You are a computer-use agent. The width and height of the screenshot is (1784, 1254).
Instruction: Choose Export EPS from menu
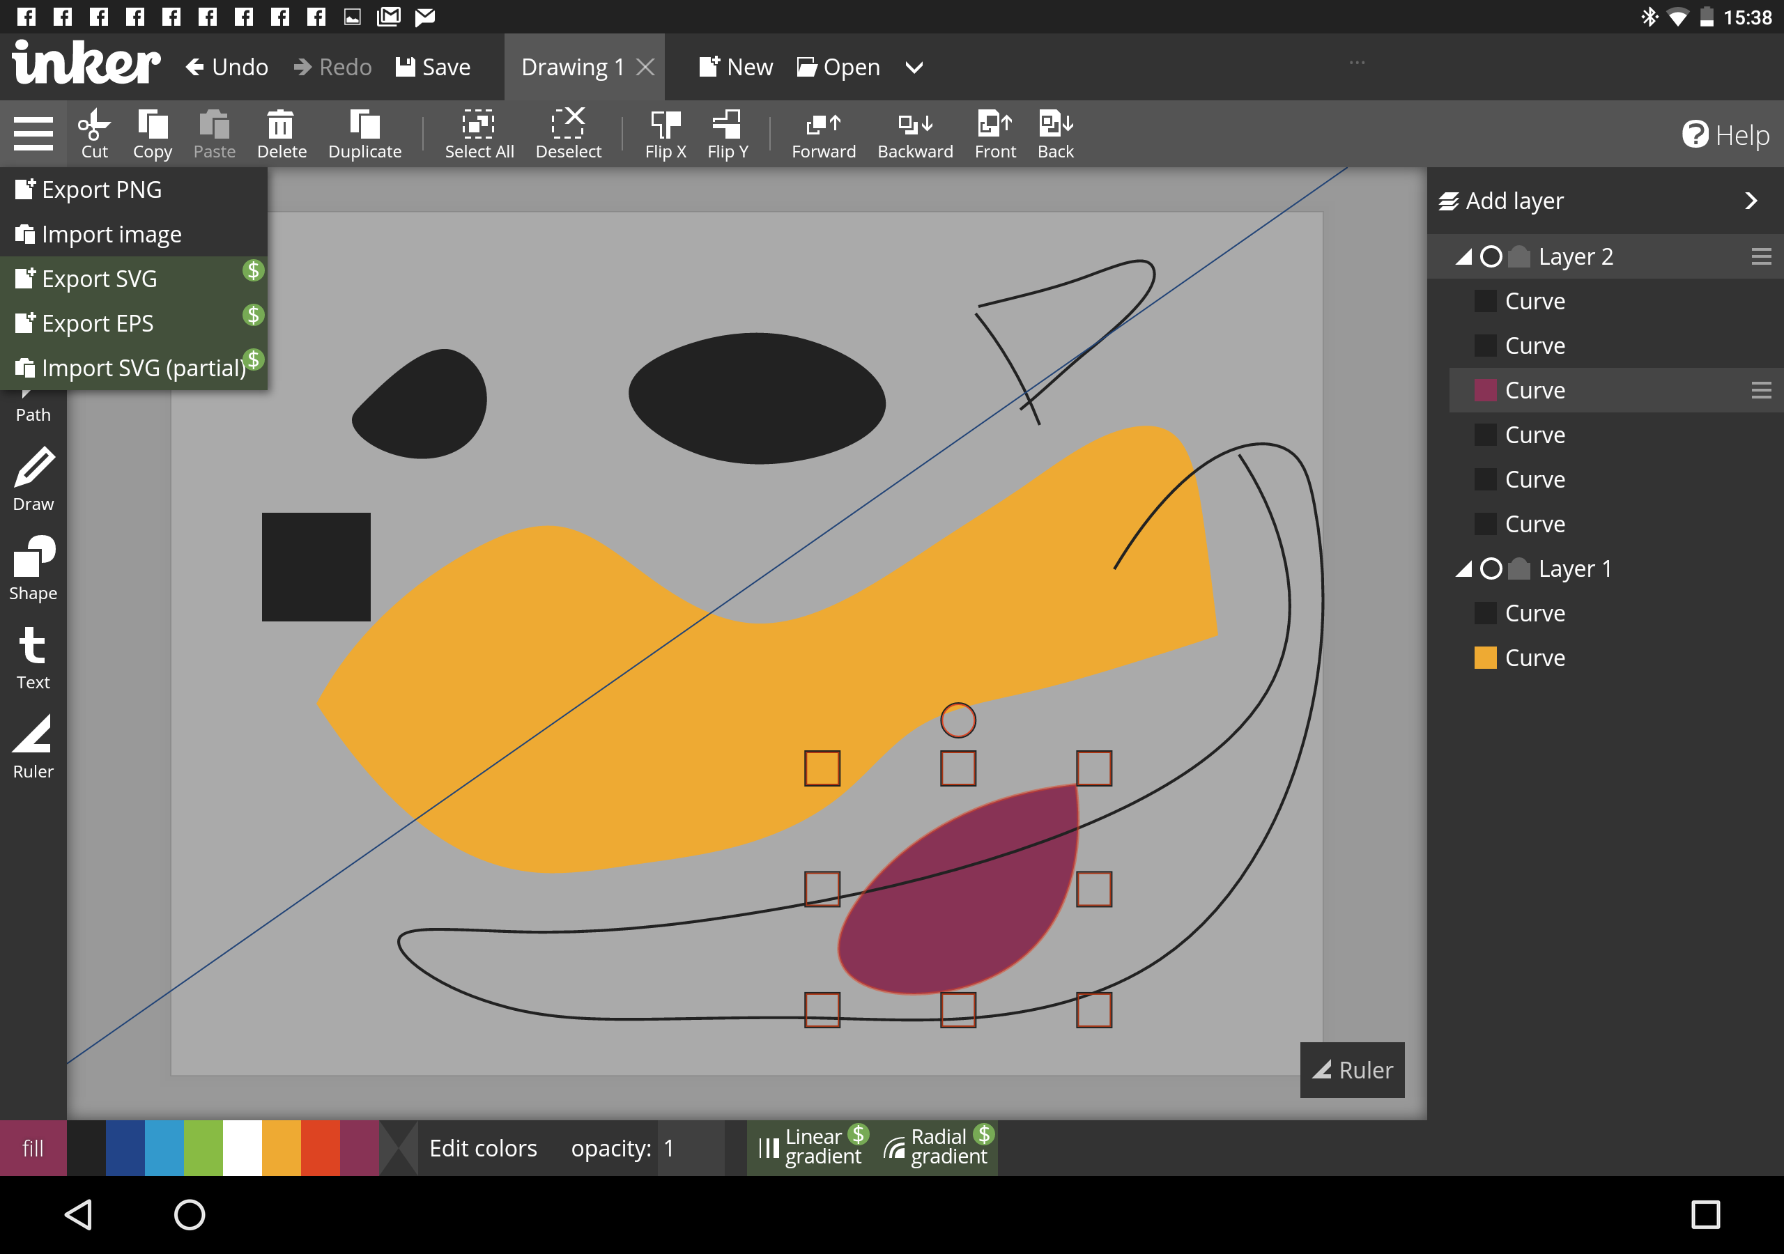(134, 323)
